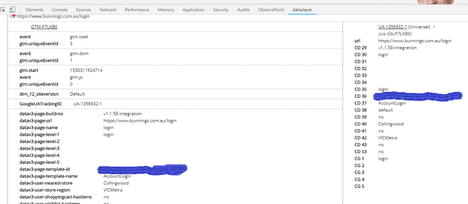Screen dimensions: 468x204
Task: Select the datav3-page-template-id key
Action: click(x=45, y=169)
